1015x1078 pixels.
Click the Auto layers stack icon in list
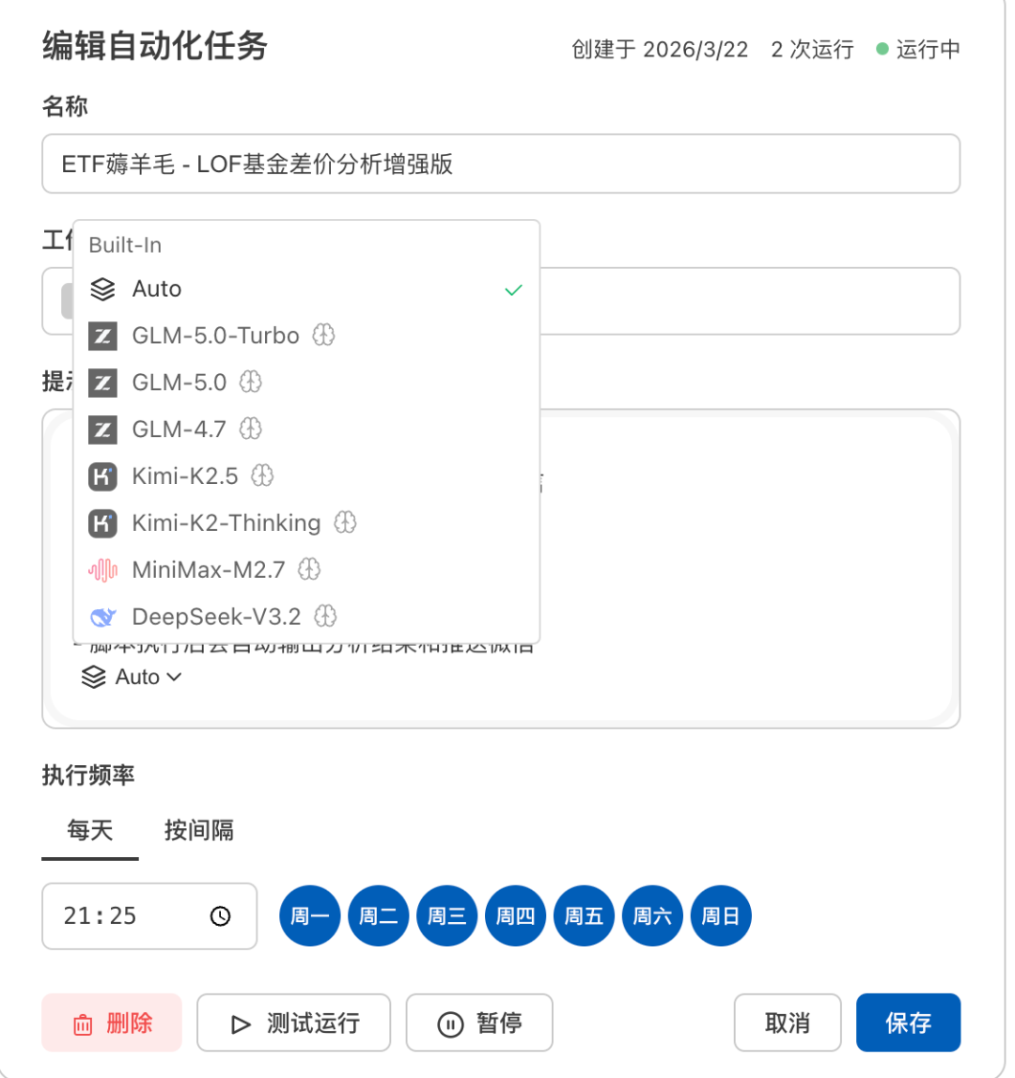pos(102,289)
